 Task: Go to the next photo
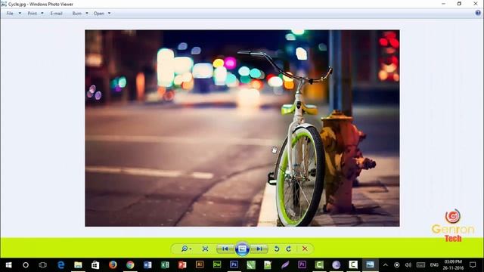pos(259,249)
